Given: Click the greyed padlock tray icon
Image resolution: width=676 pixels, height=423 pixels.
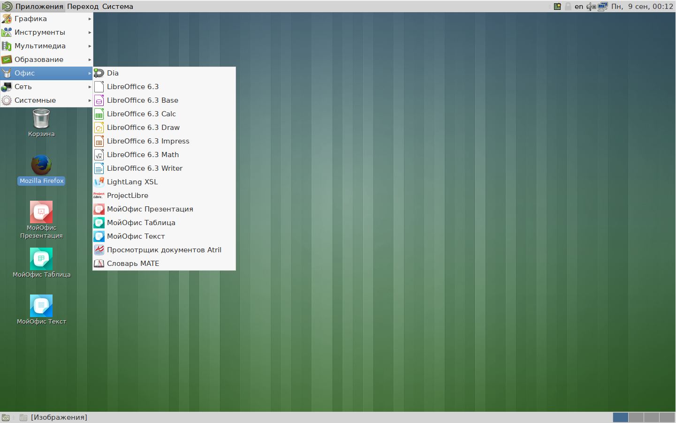Looking at the screenshot, I should tap(568, 6).
